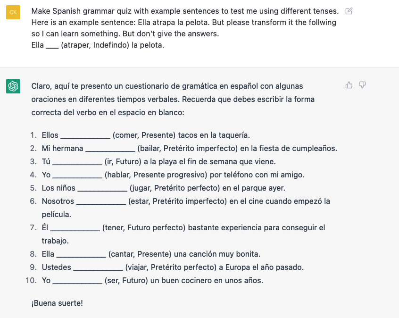This screenshot has height=318, width=399.
Task: Click the intro paragraph beginning 'Claro, aquí te presento'
Action: 173,100
